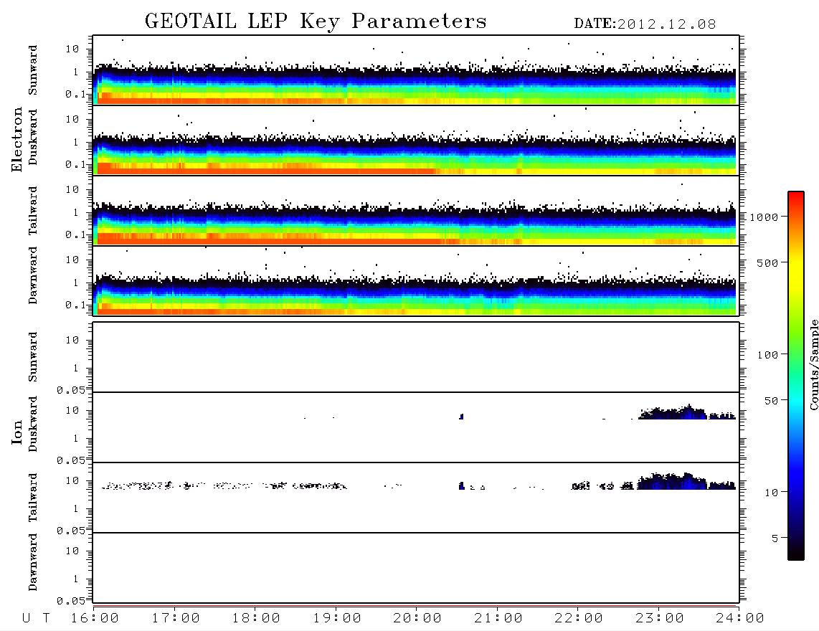Click the Ion "Tailward" panel label
819x631 pixels.
tap(33, 498)
